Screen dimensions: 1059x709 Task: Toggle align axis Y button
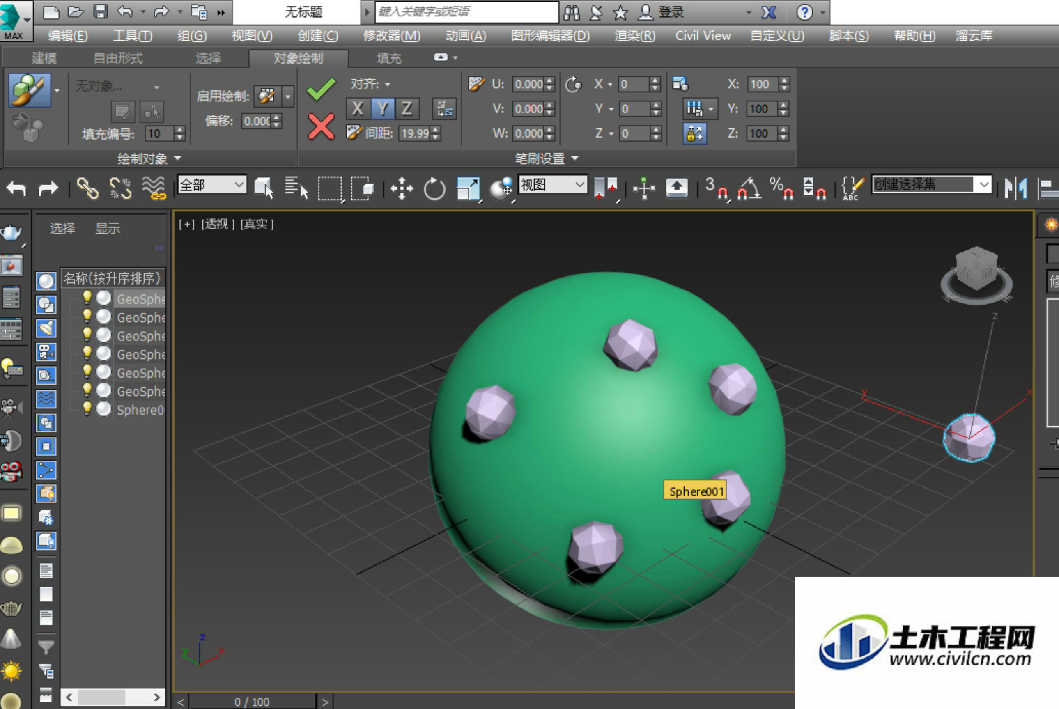(382, 108)
